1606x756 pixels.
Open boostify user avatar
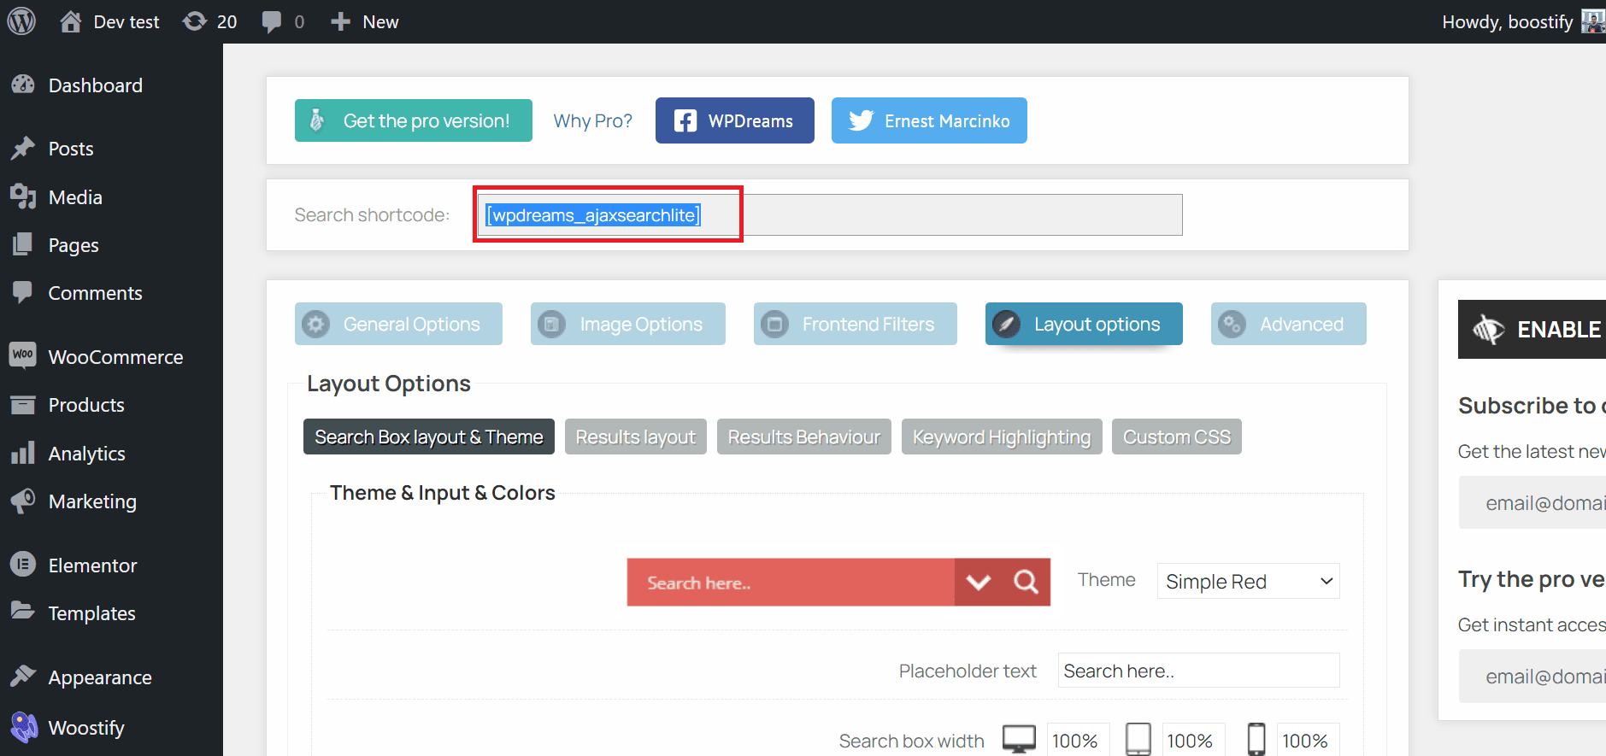click(1593, 21)
